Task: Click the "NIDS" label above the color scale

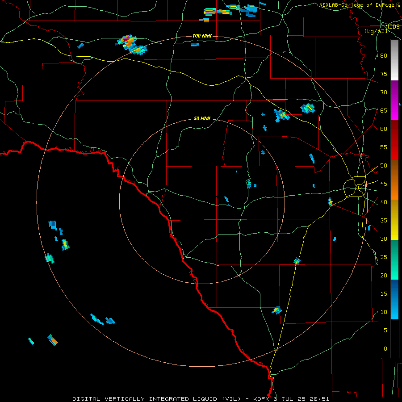Action: click(392, 27)
